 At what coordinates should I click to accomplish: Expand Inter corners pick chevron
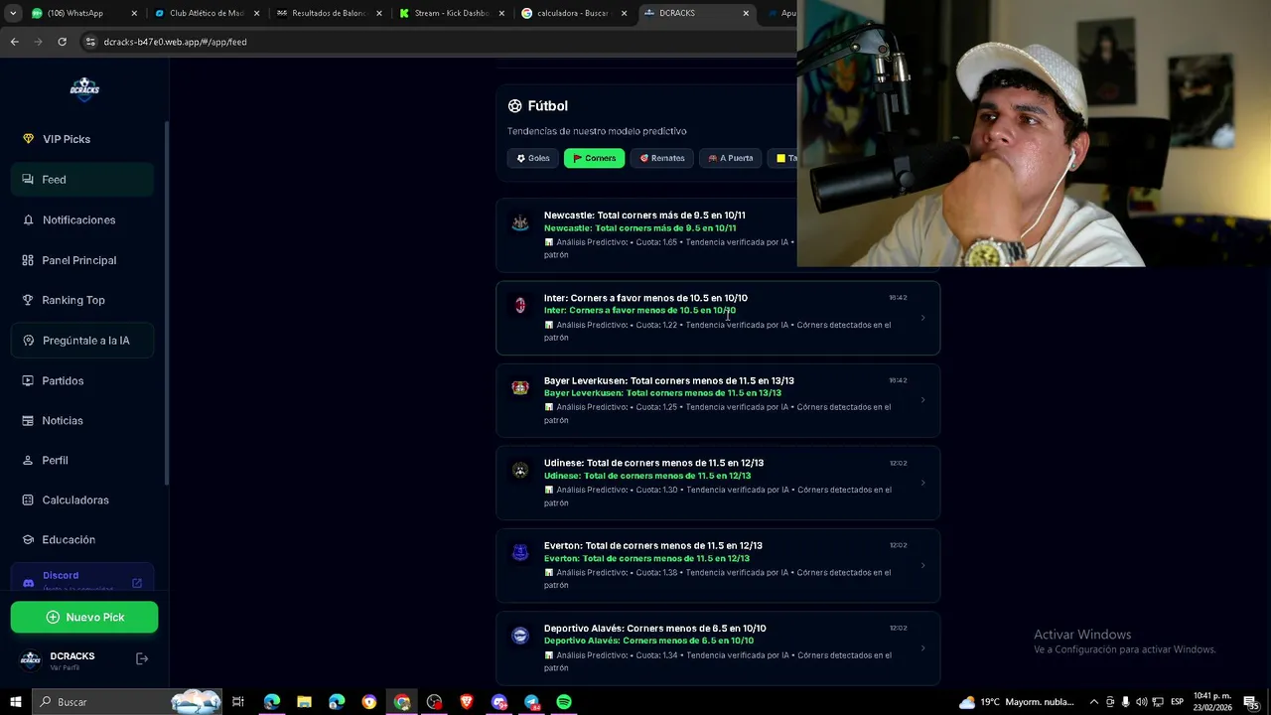coord(922,318)
